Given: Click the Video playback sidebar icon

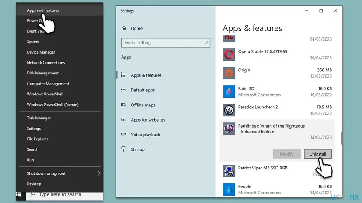Looking at the screenshot, I should (124, 134).
